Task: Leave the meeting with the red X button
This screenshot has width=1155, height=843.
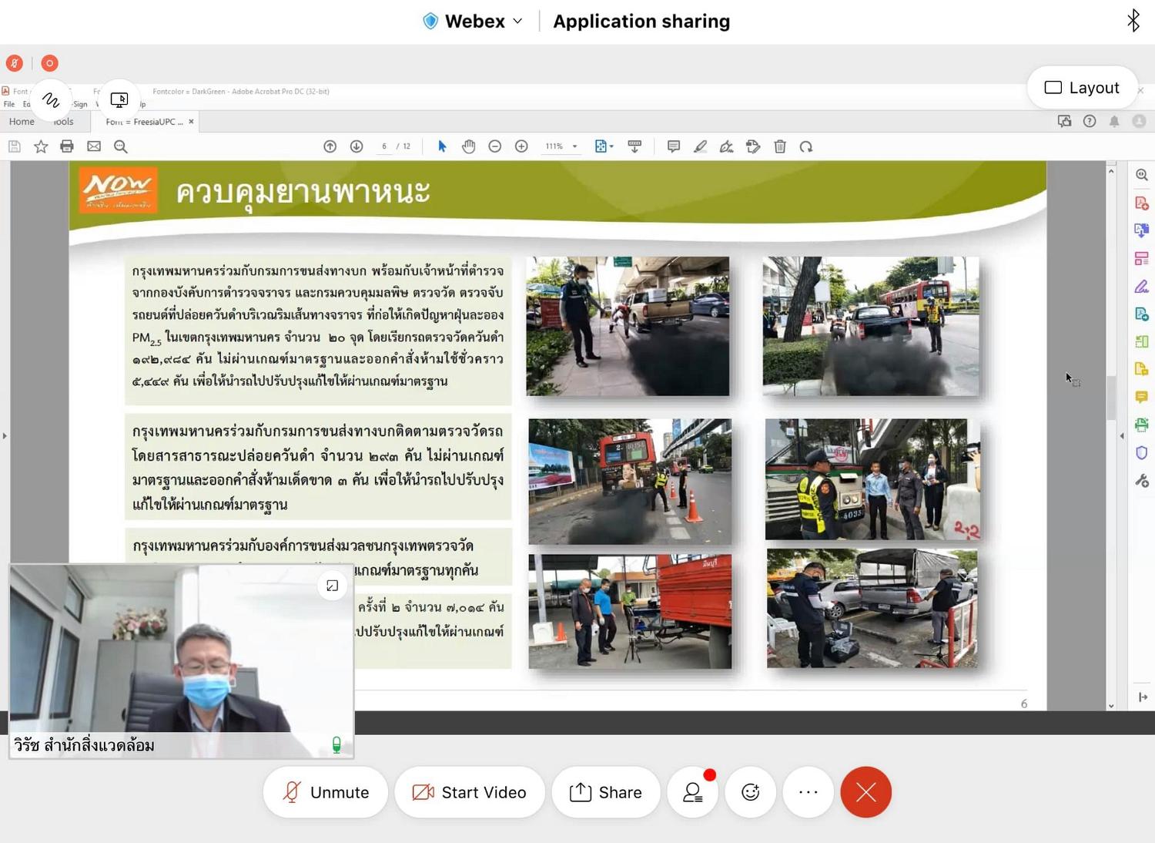Action: tap(866, 792)
